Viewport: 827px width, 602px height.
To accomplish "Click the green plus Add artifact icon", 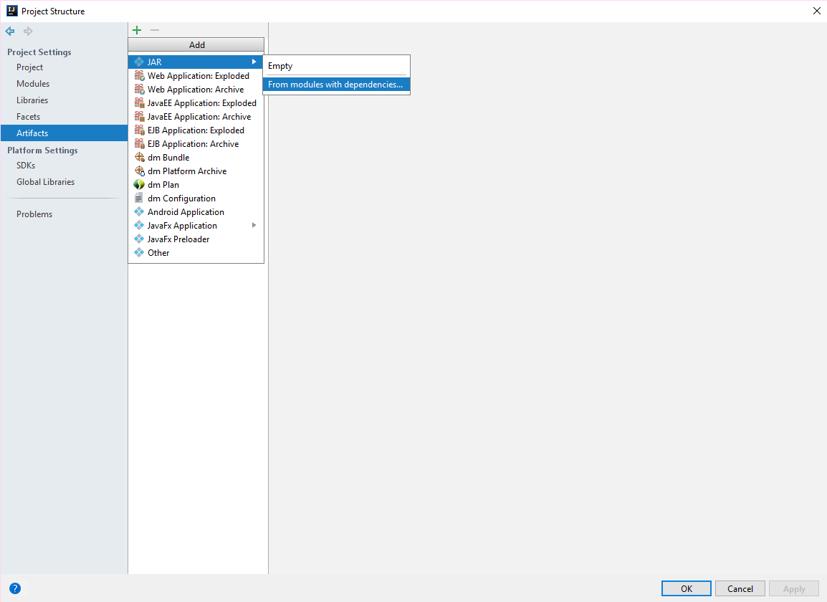I will pyautogui.click(x=137, y=30).
